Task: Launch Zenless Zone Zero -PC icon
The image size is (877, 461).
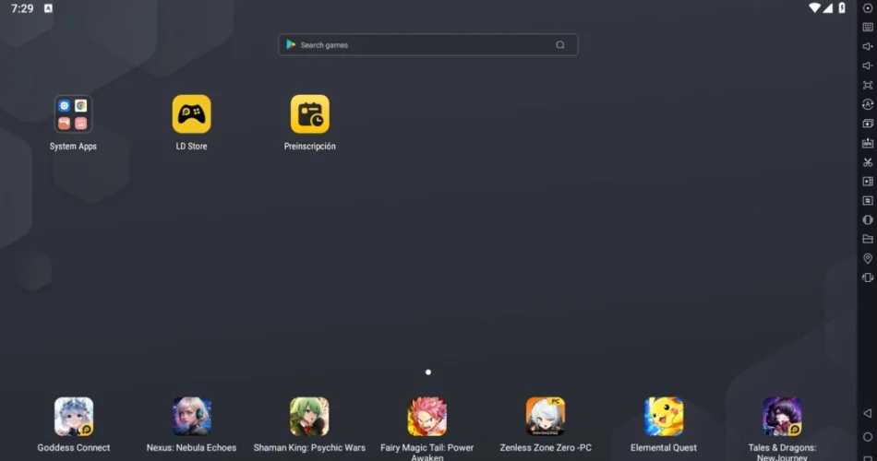Action: pyautogui.click(x=546, y=417)
